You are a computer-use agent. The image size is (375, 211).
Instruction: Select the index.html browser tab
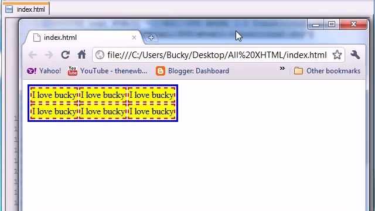[83, 38]
